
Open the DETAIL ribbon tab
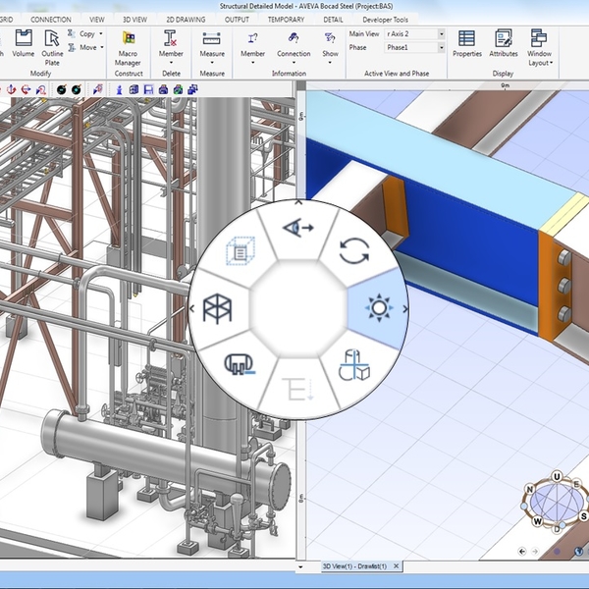333,20
